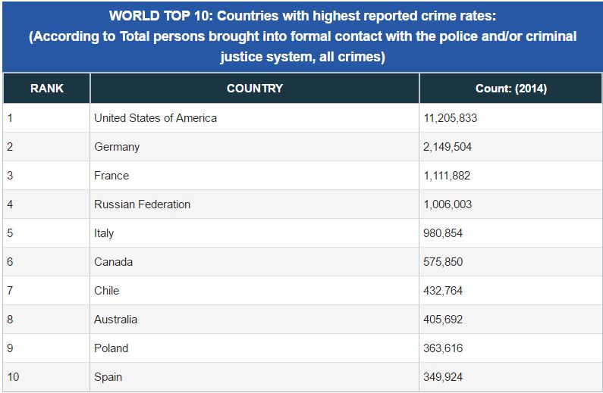Select the Russian Federation cell

[255, 204]
